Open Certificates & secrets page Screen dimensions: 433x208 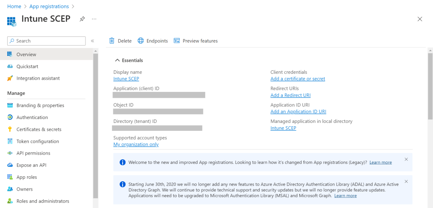tap(47, 129)
